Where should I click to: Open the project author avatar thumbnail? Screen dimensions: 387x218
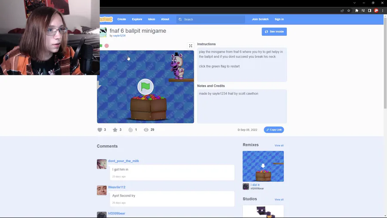click(103, 32)
